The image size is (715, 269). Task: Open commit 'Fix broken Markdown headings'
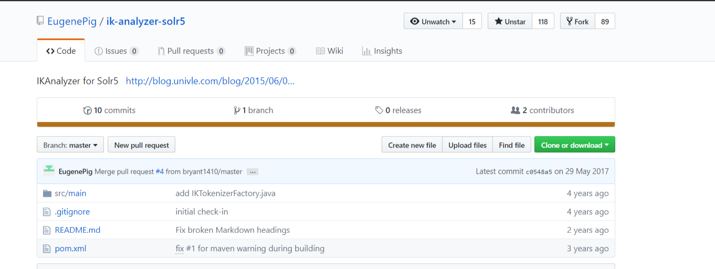233,230
